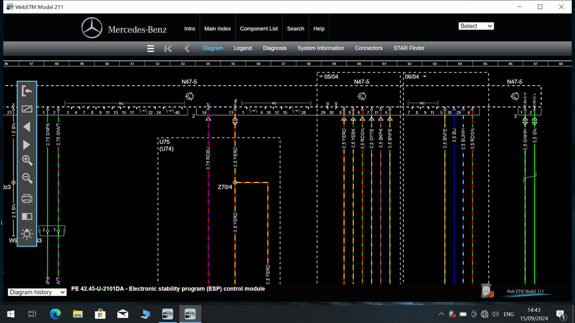Image resolution: width=575 pixels, height=323 pixels.
Task: Open the Main Index menu
Action: point(218,28)
